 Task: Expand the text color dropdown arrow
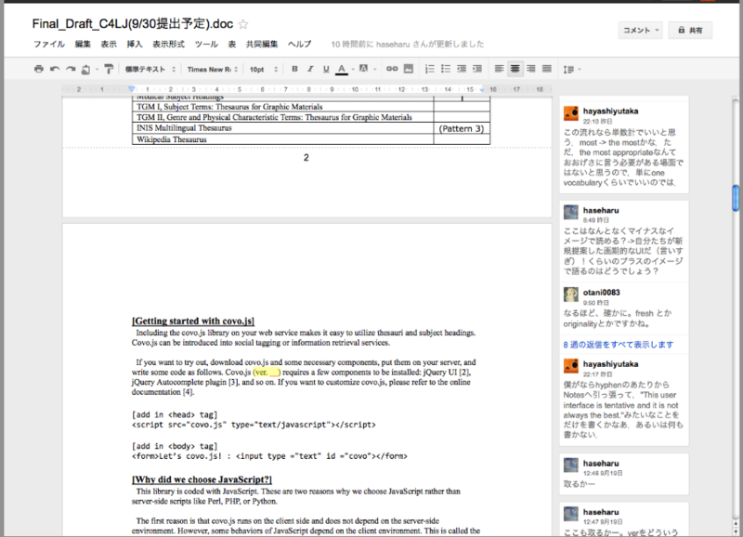point(353,69)
